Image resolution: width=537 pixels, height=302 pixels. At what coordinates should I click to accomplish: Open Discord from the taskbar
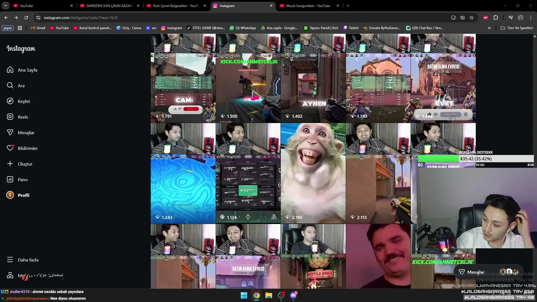pos(293,295)
